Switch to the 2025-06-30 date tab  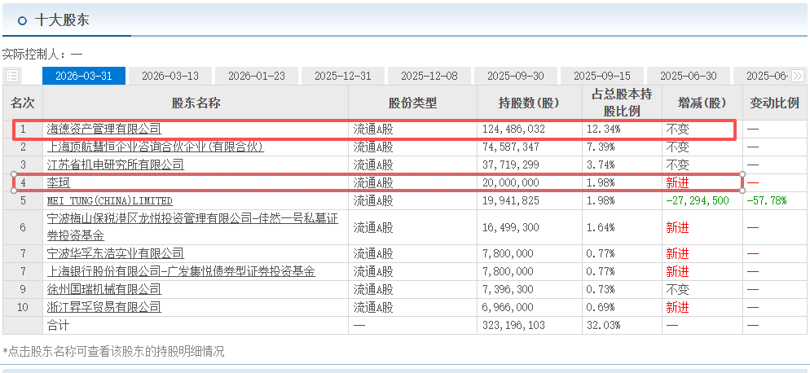(x=688, y=76)
